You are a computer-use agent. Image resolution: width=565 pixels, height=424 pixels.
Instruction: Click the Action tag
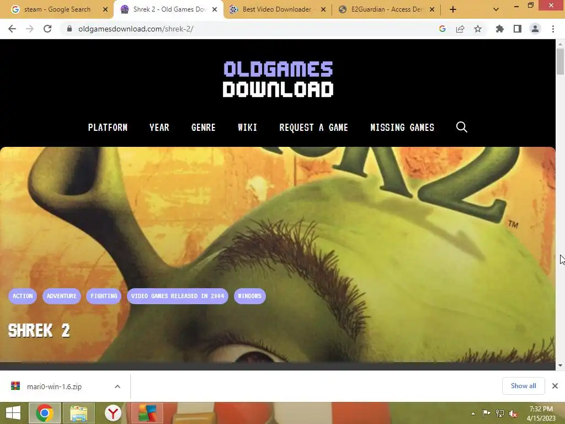(x=23, y=296)
